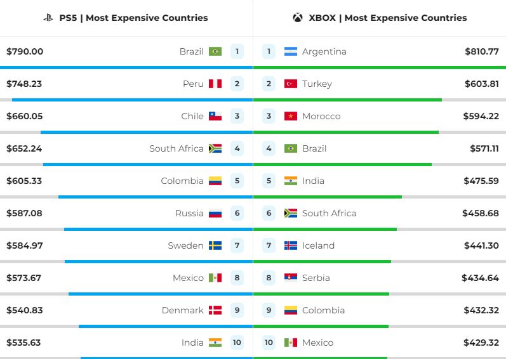Click the Xbox logo icon in header
The image size is (506, 359).
point(297,18)
